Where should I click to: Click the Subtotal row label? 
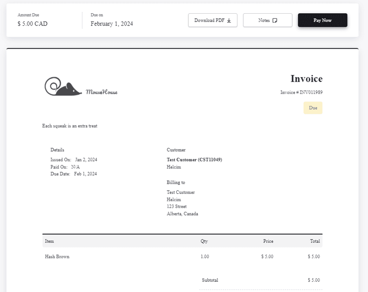210,280
